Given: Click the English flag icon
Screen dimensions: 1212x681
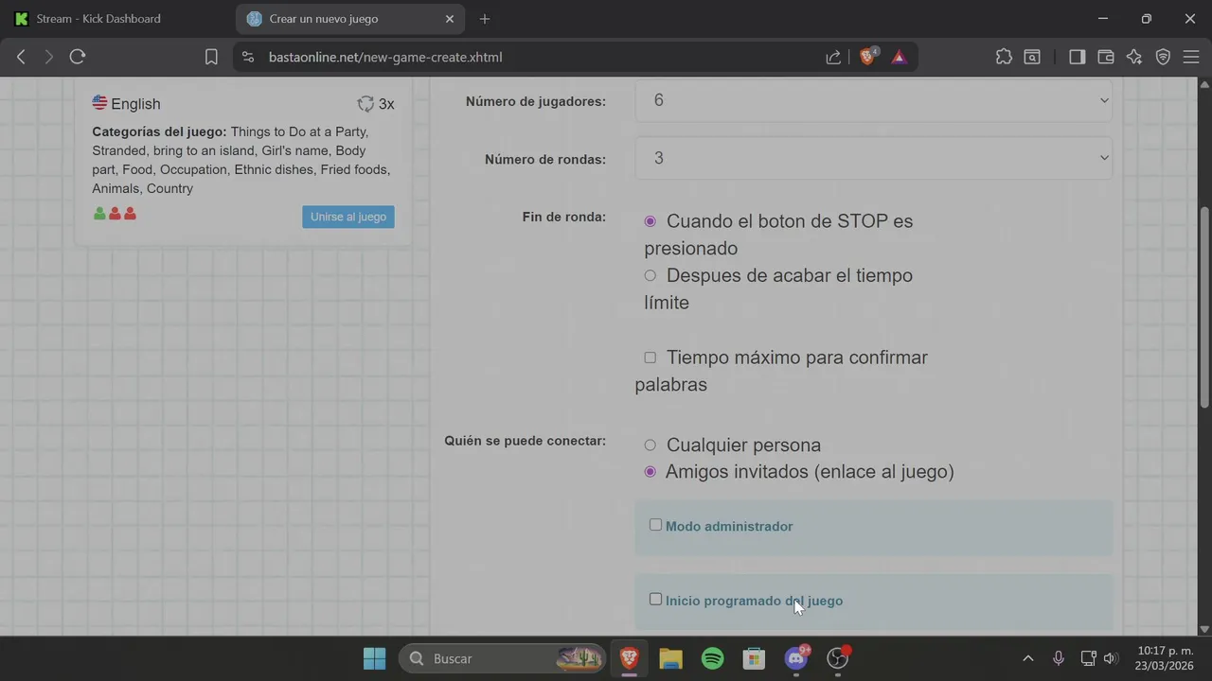Looking at the screenshot, I should [99, 102].
